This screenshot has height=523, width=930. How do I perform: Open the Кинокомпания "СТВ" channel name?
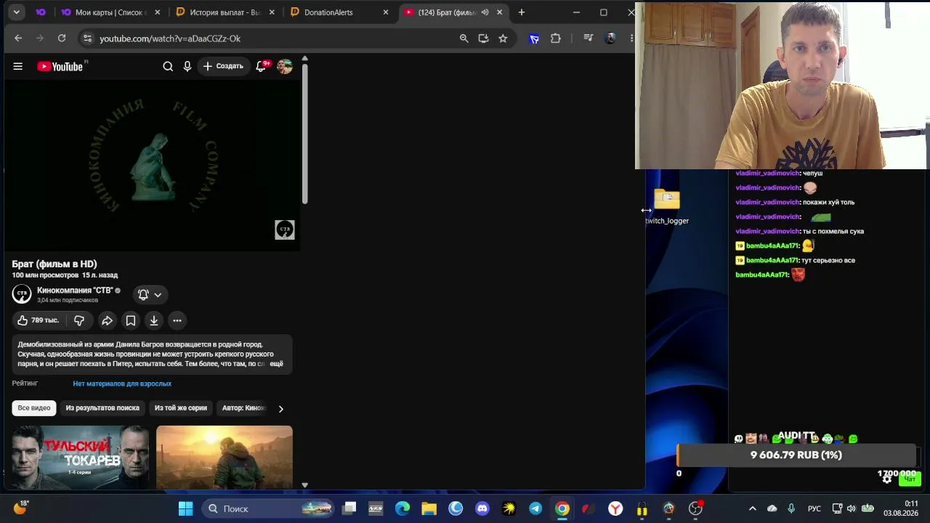point(75,291)
